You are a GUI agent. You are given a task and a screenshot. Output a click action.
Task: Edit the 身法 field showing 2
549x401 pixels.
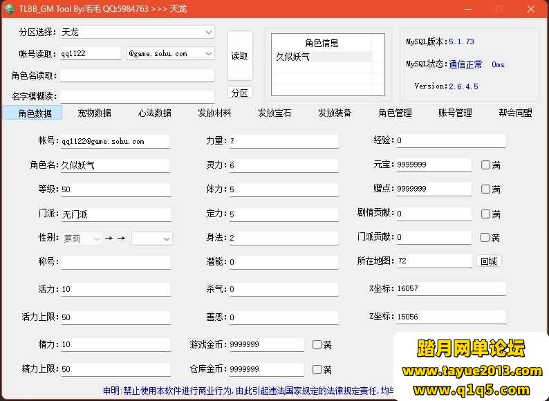(284, 238)
